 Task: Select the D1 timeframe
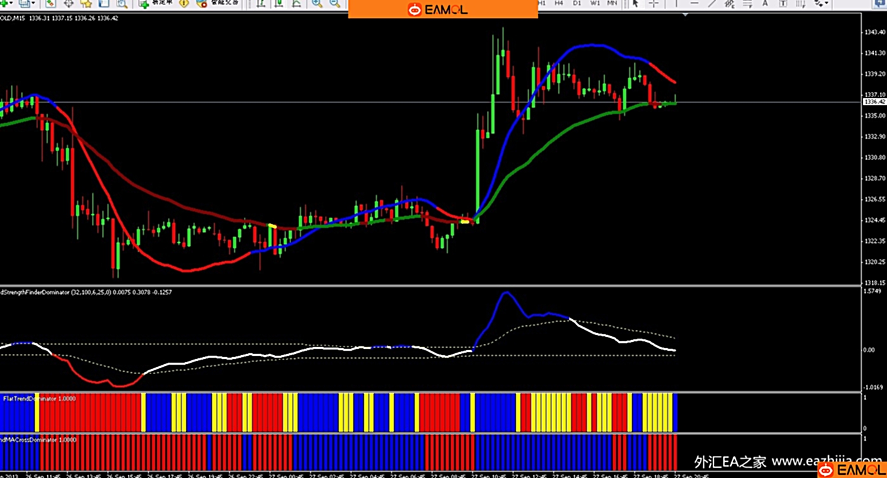click(577, 3)
